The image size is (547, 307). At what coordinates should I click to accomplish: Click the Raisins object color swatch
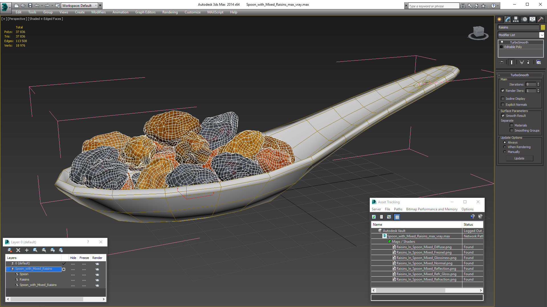[543, 27]
